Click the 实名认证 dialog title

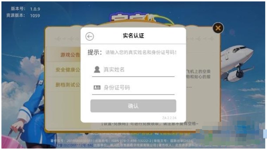coord(133,36)
